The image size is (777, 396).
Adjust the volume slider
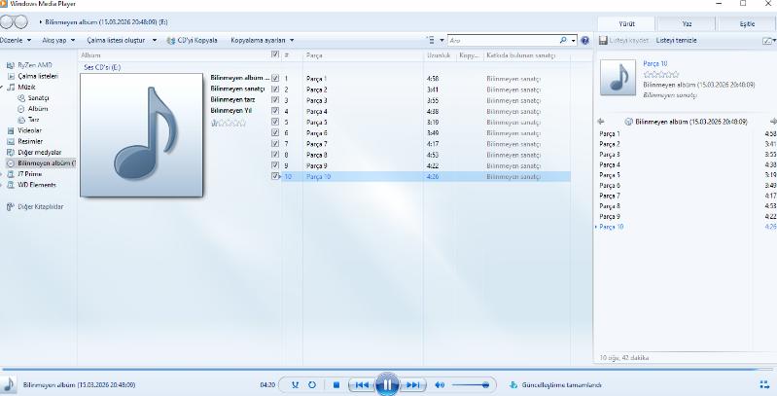[471, 384]
